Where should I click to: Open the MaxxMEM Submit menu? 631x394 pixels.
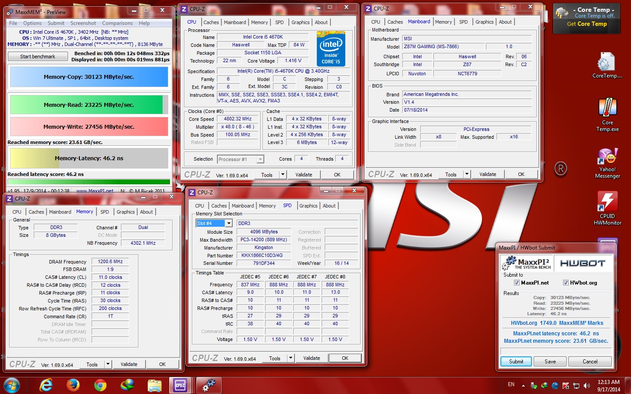[x=56, y=23]
